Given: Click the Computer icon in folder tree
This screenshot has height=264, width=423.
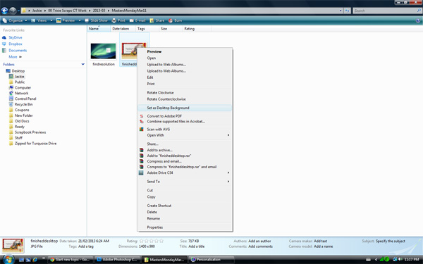Looking at the screenshot, I should click(11, 87).
